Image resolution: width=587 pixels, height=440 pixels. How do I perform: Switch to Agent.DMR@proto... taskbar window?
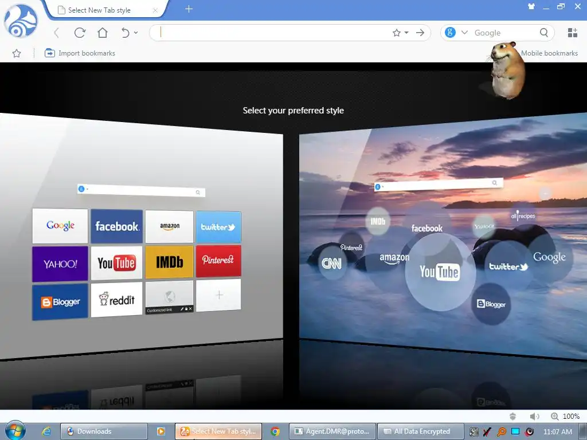(332, 431)
